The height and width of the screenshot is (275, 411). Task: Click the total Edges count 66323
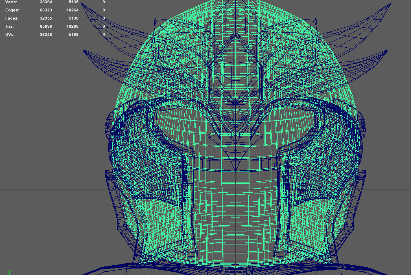[x=46, y=10]
